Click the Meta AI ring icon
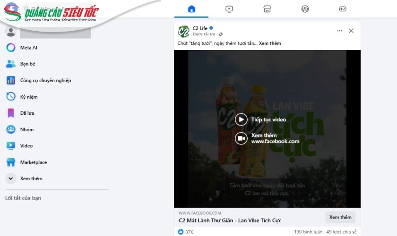The image size is (397, 236). (x=10, y=48)
